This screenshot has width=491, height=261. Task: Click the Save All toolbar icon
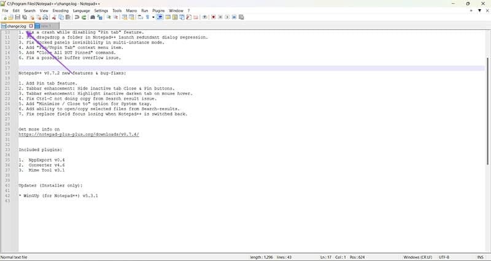click(x=25, y=17)
